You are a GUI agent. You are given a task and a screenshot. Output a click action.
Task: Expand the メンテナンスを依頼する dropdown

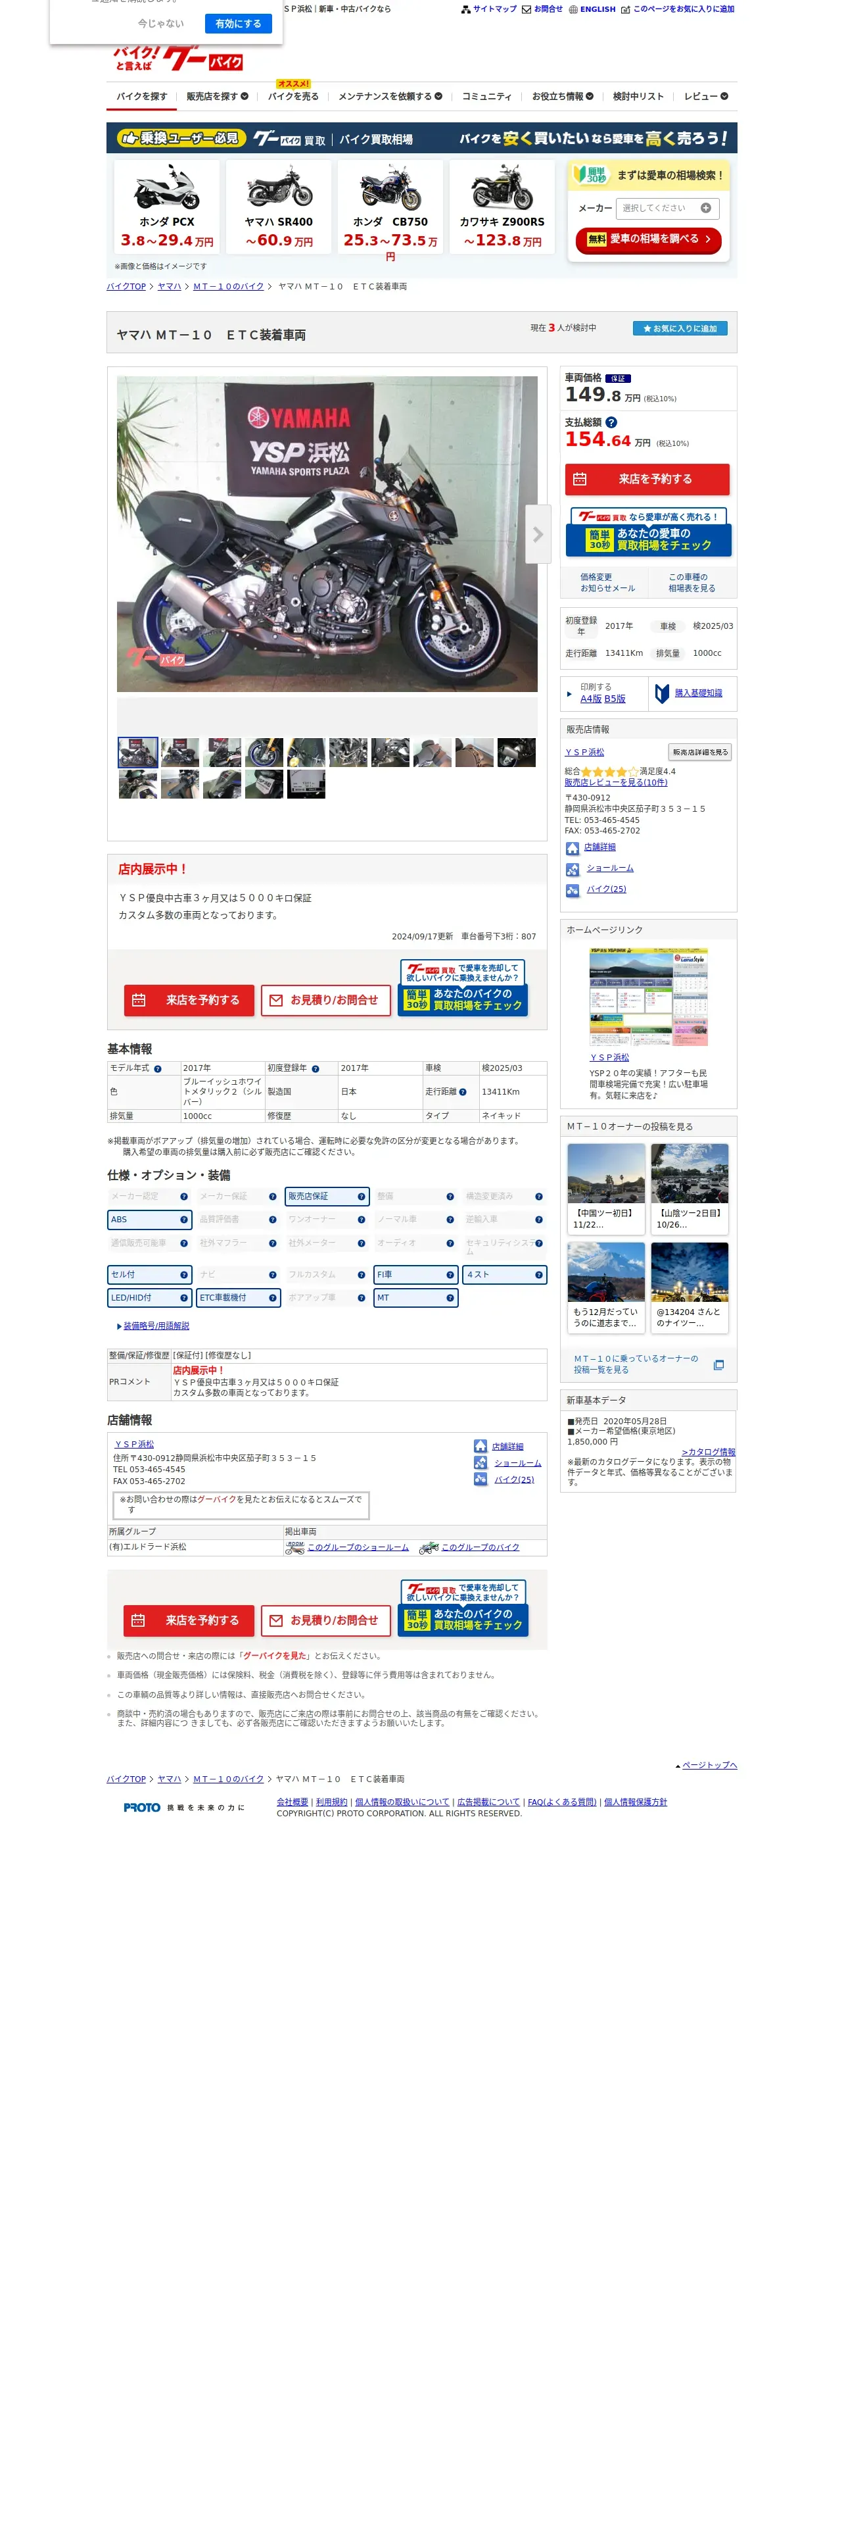click(390, 97)
